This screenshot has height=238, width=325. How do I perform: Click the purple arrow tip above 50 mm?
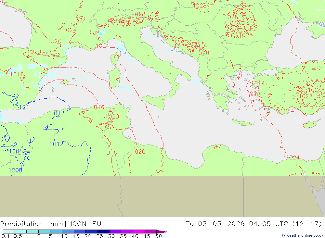tap(162, 232)
